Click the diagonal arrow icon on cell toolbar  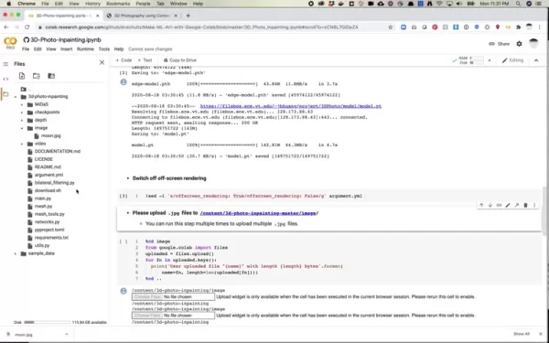pyautogui.click(x=516, y=206)
